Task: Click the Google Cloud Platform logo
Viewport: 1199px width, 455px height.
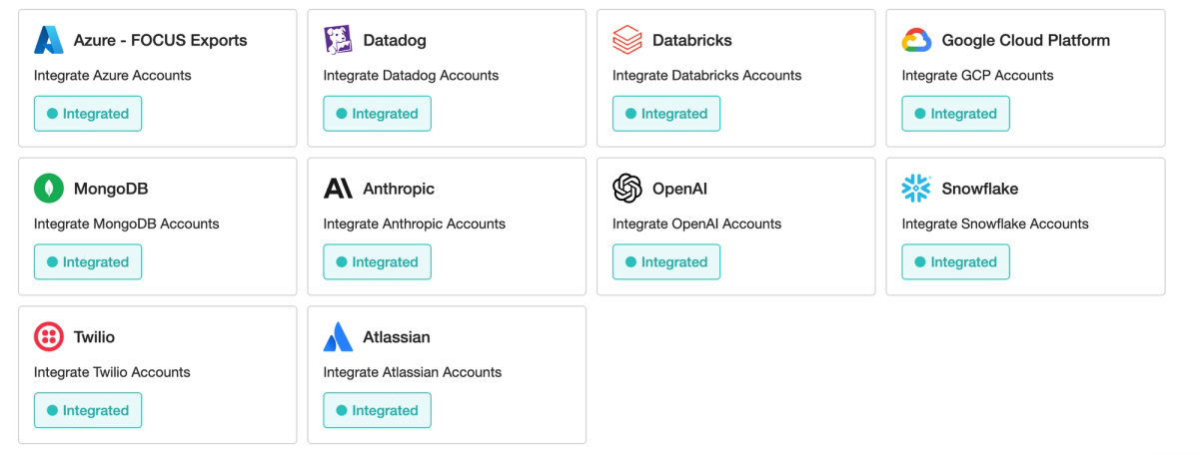Action: (917, 40)
